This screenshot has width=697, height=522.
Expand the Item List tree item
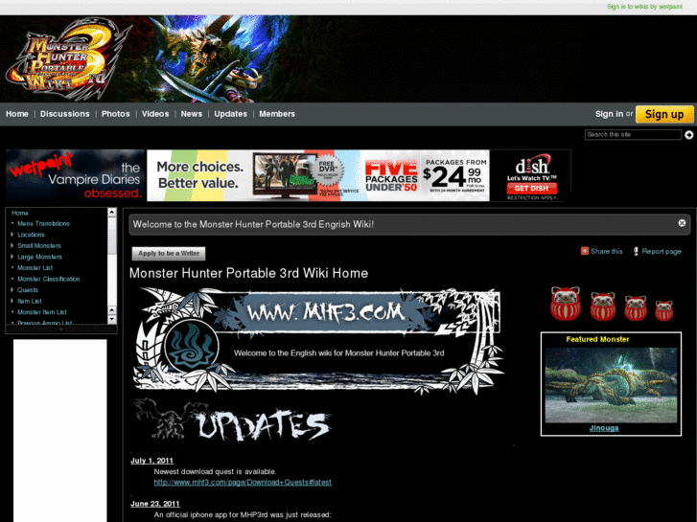[12, 301]
